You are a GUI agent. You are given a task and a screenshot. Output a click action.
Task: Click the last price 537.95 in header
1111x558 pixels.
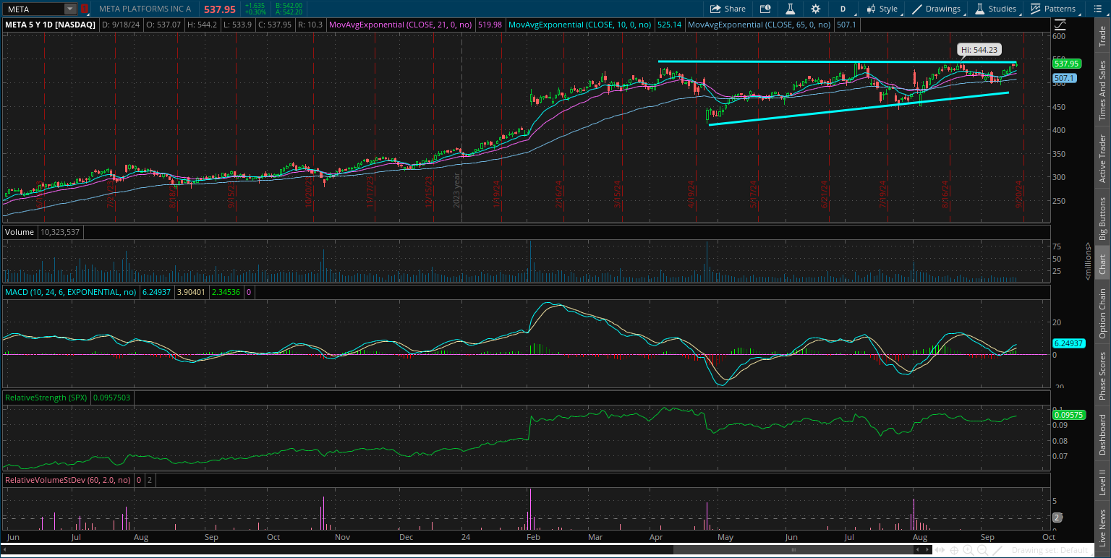[220, 9]
